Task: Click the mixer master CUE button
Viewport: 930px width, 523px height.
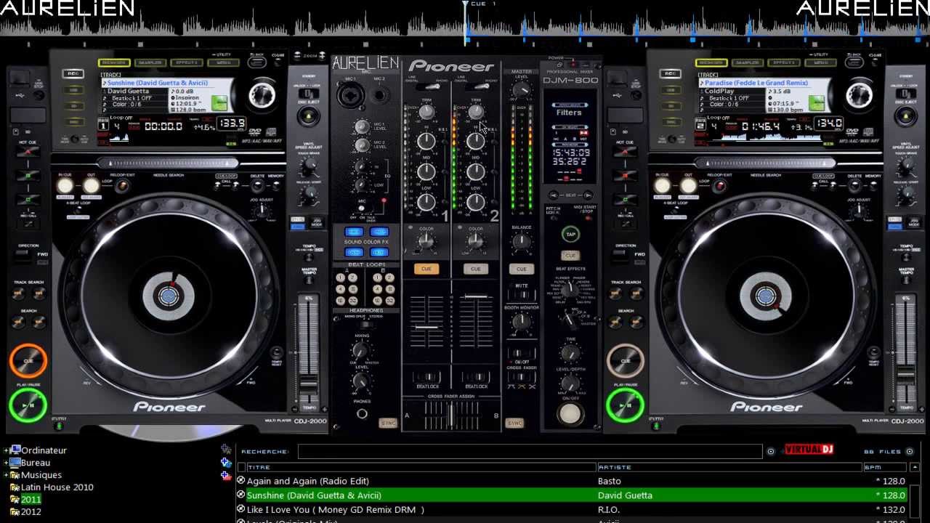Action: click(521, 269)
